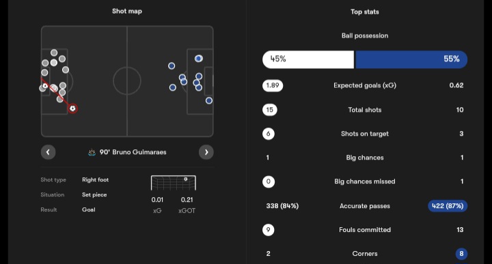
Task: Select the red-circled ball marker on the pitch
Action: click(x=73, y=108)
